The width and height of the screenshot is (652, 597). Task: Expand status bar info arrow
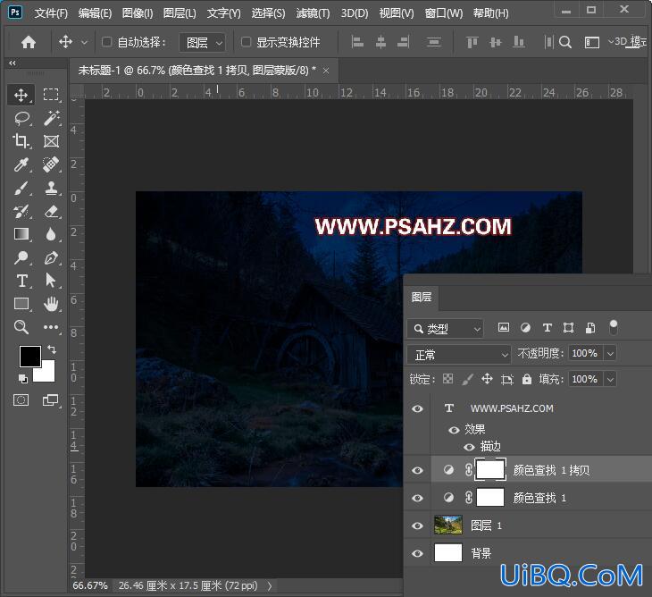(270, 586)
